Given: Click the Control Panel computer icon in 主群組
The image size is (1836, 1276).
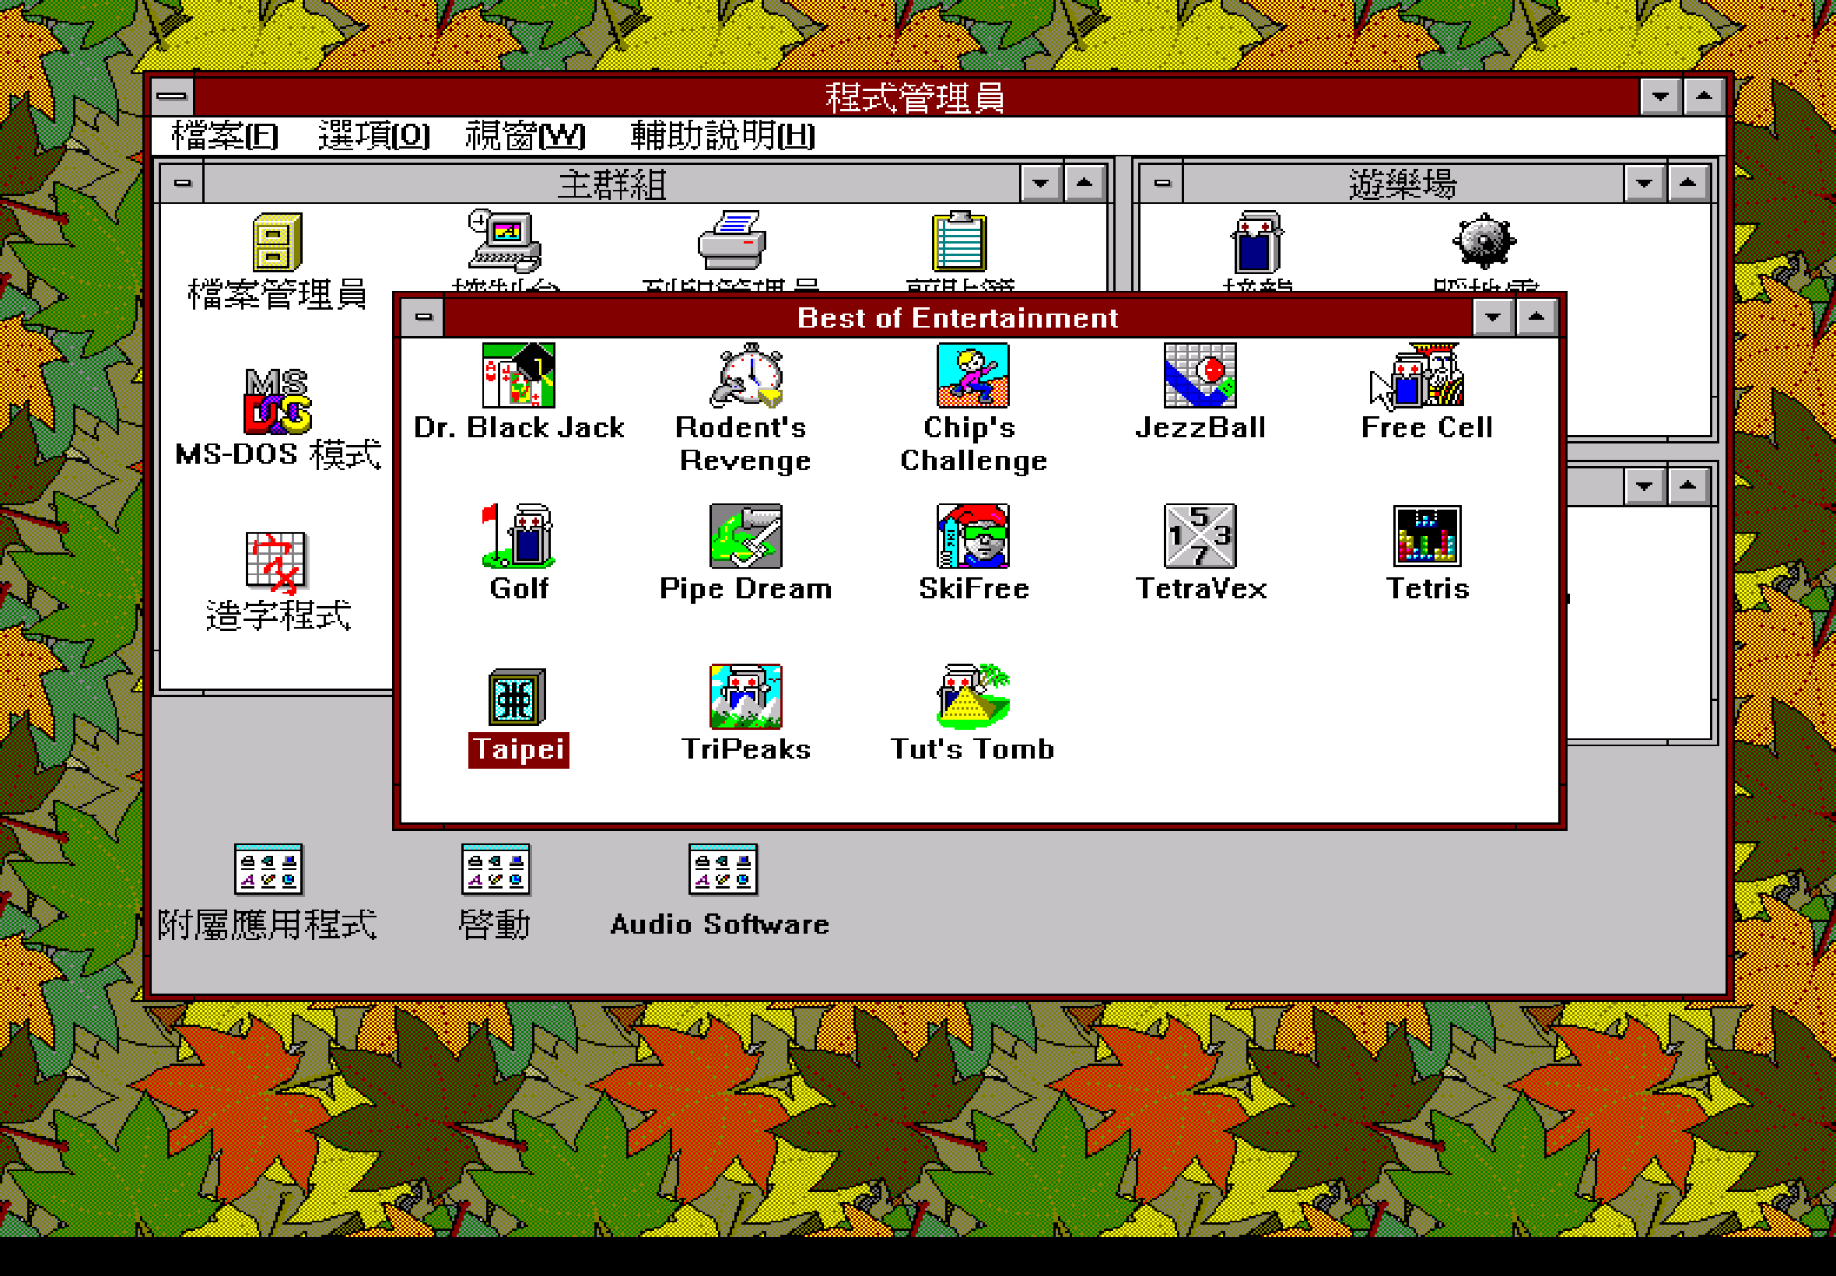Looking at the screenshot, I should tap(505, 241).
